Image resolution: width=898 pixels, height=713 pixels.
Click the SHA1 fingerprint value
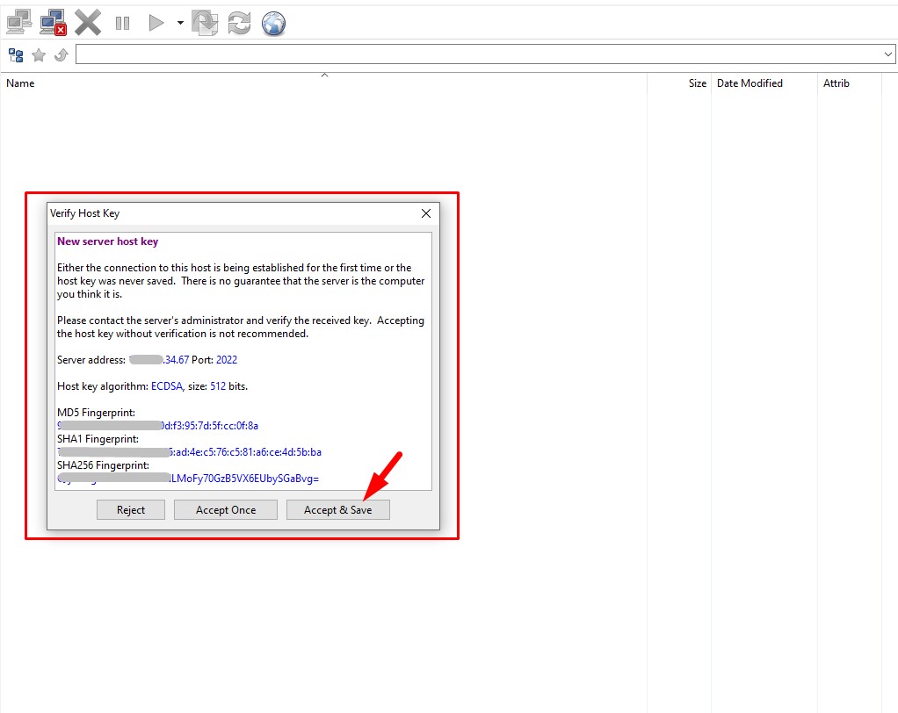190,452
